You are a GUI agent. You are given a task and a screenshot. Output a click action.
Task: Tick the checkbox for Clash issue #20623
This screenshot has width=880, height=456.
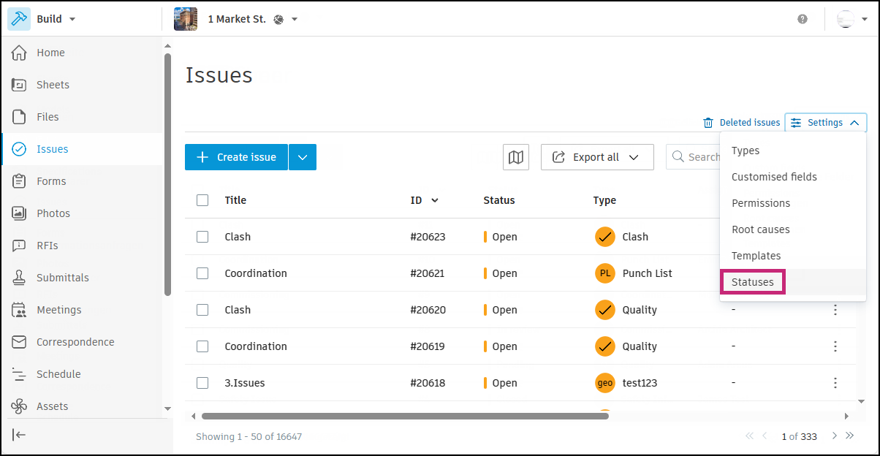202,237
